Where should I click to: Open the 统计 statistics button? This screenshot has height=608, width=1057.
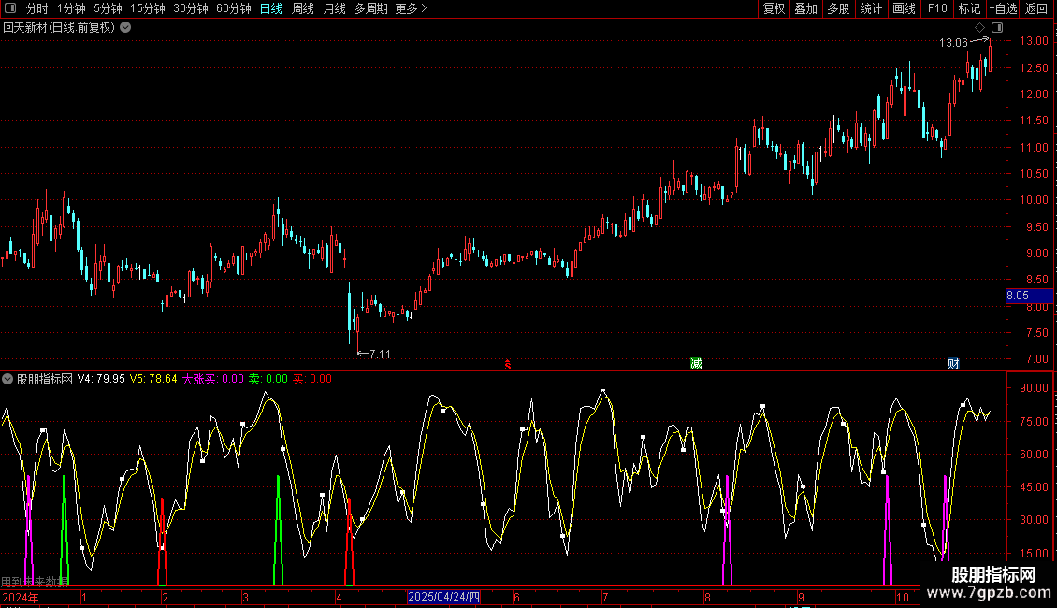tap(871, 8)
